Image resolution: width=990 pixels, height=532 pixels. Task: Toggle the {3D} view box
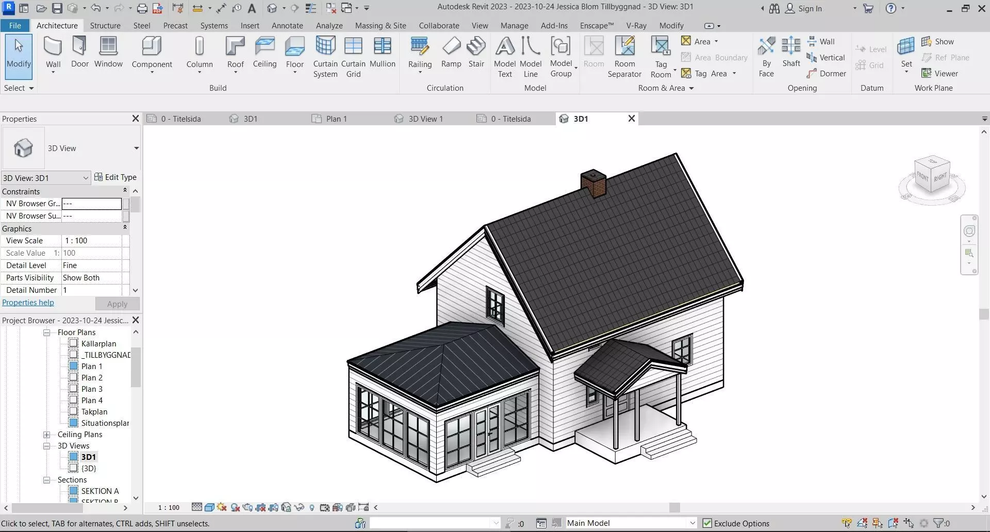tap(73, 468)
